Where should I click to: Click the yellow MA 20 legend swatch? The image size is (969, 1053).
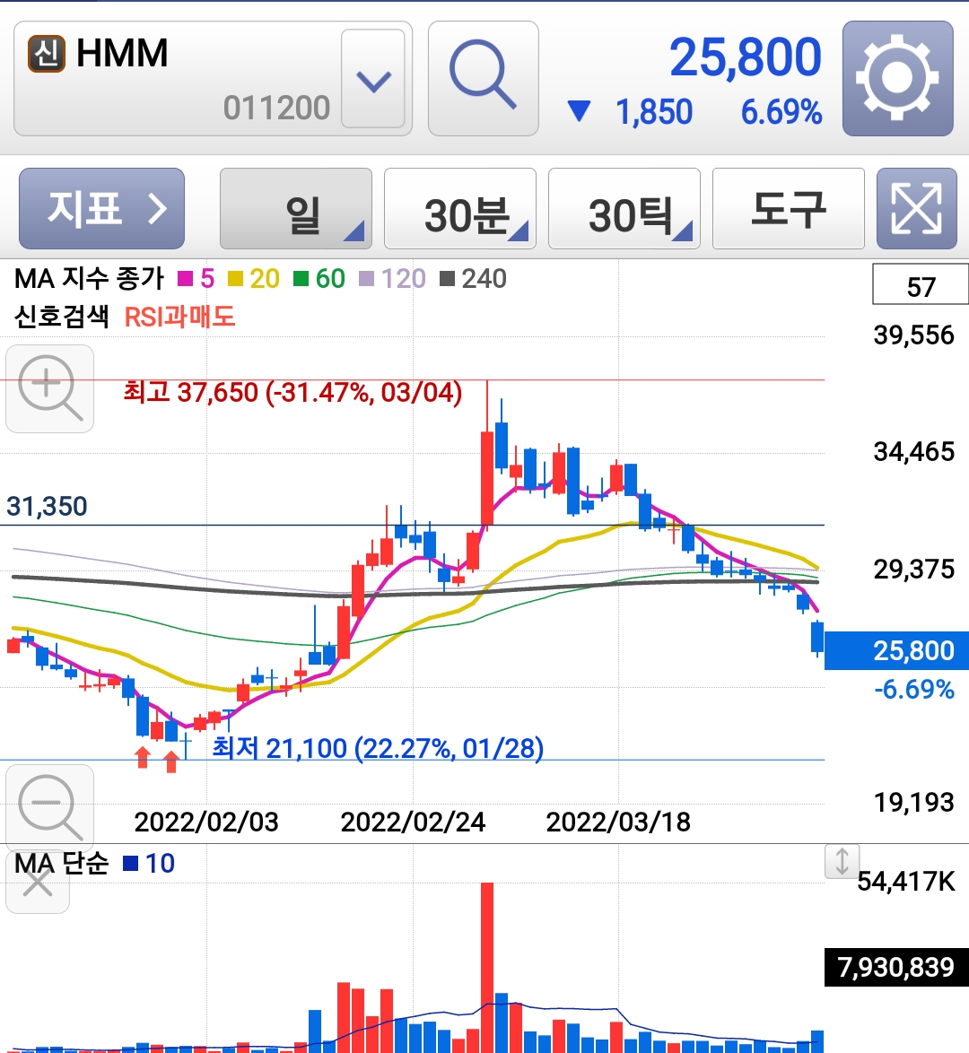click(x=236, y=280)
